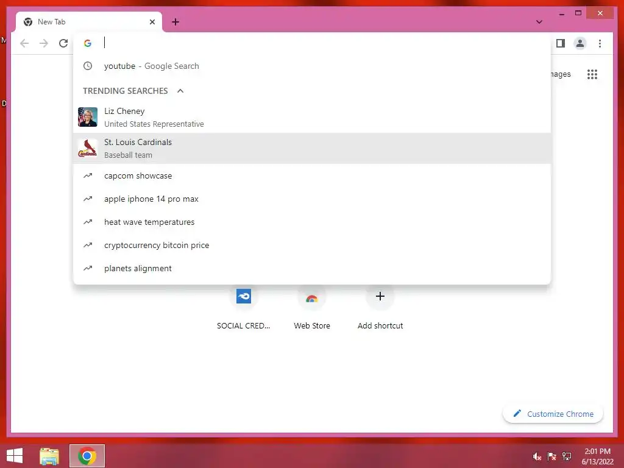Viewport: 624px width, 468px height.
Task: Click the Cardinals team logo thumbnail
Action: coord(88,148)
